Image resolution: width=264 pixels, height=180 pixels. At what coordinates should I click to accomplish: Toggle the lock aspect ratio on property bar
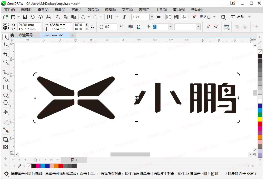pos(92,27)
